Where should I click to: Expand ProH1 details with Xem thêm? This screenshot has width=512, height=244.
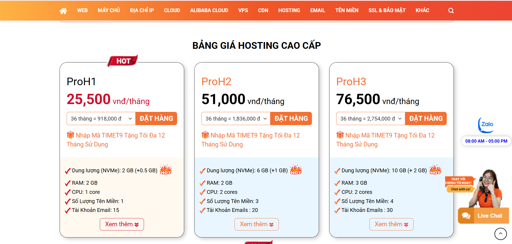click(x=122, y=224)
